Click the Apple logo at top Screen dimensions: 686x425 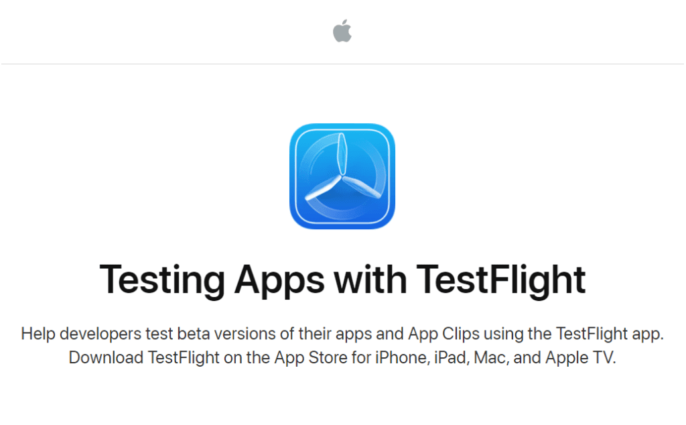coord(342,31)
